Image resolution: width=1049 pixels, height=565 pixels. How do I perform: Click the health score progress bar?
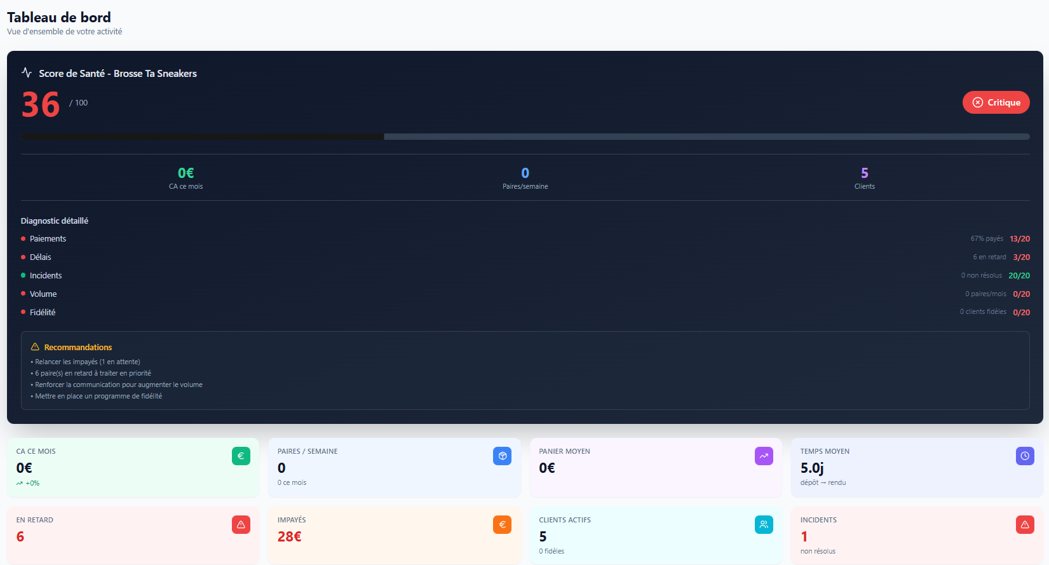click(525, 137)
